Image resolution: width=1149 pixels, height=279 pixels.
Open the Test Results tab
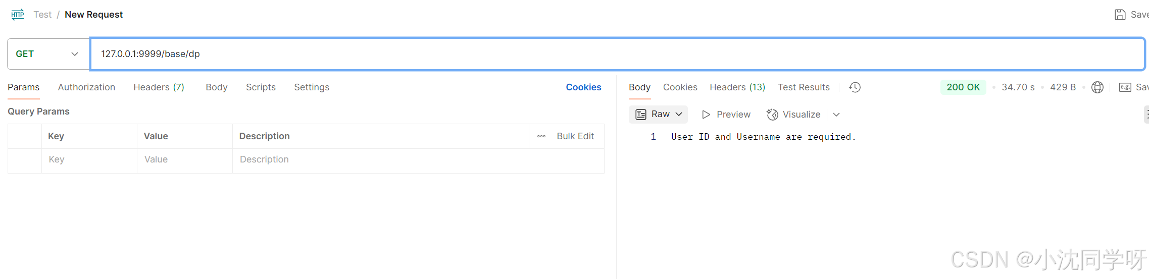803,87
